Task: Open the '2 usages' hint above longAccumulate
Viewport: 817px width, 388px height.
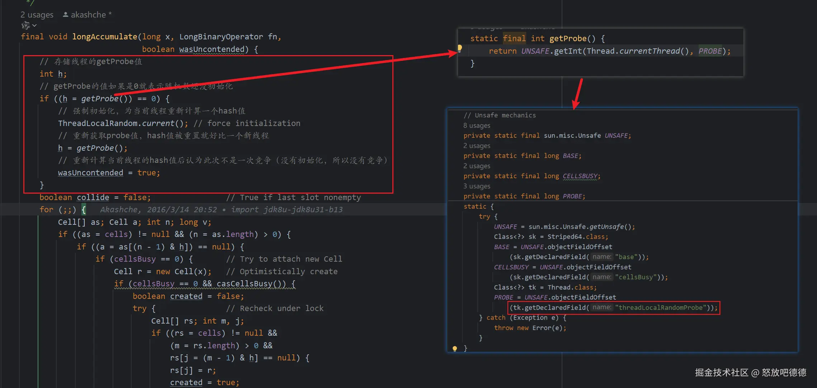Action: 37,15
